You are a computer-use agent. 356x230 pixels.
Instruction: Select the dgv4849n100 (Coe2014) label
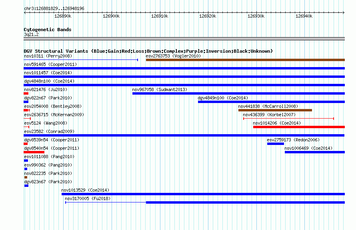click(223, 98)
